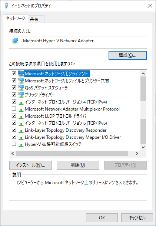The height and width of the screenshot is (226, 156).
Task: Select ブリッジ ドライバー text
Action: (40, 95)
